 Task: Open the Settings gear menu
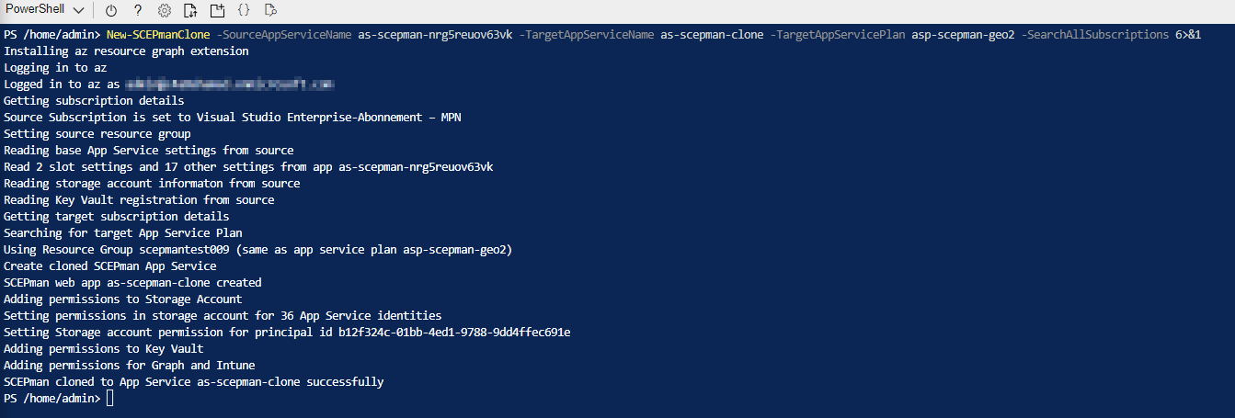[165, 10]
